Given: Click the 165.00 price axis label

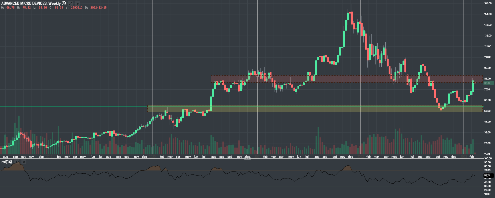Looking at the screenshot, I should coord(488,3).
